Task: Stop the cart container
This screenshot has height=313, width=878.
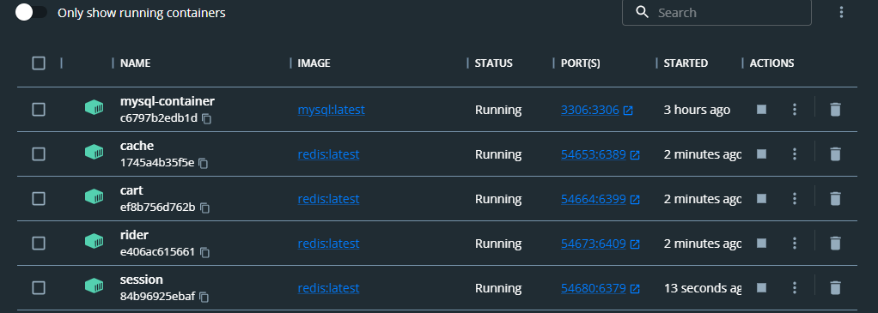Action: [x=761, y=198]
